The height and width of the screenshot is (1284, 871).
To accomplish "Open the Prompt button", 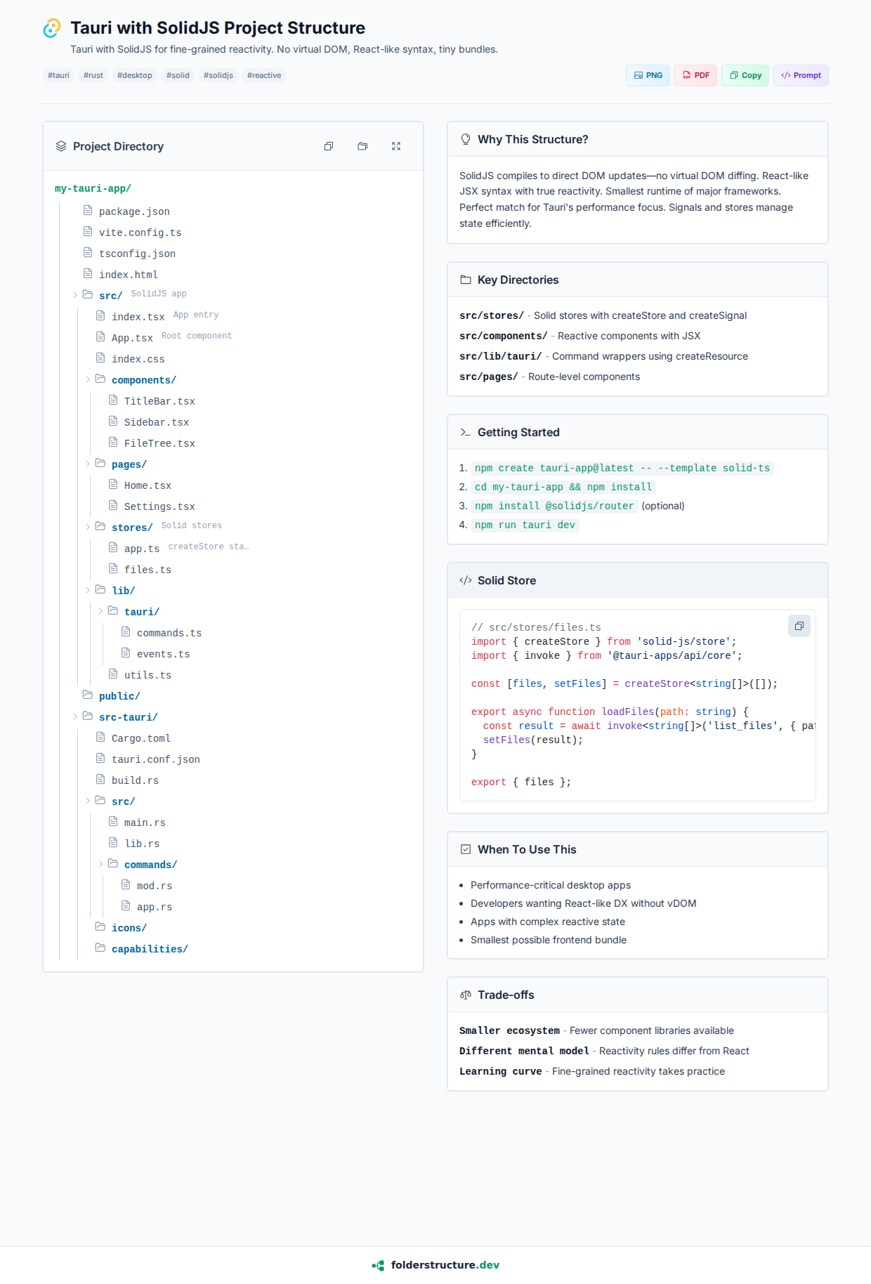I will [x=801, y=76].
